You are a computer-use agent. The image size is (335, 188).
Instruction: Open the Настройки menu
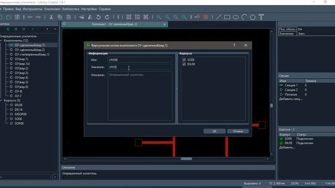tap(89, 9)
